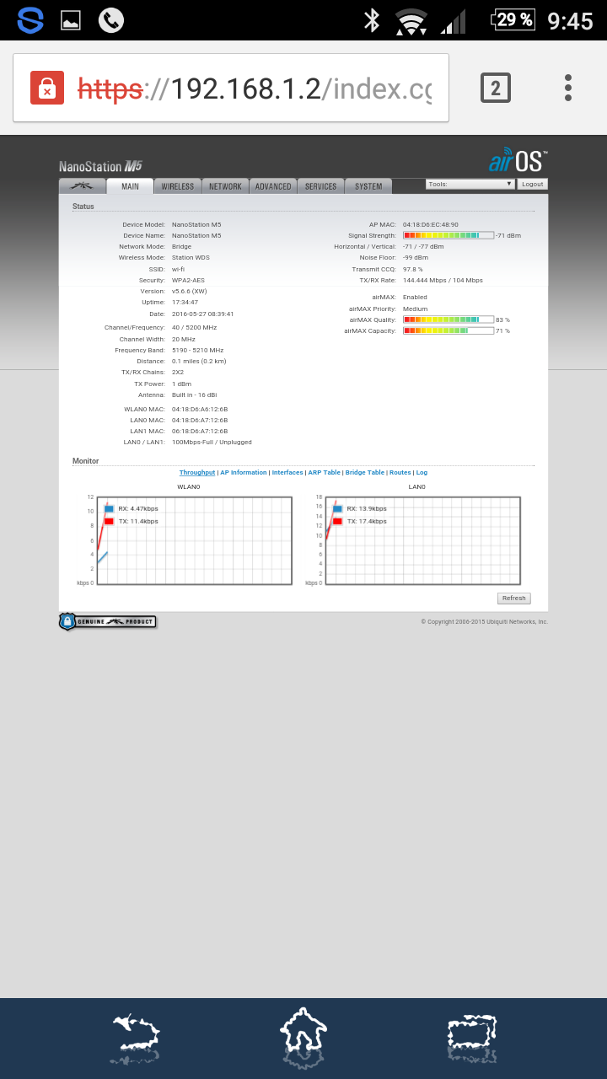Image resolution: width=607 pixels, height=1079 pixels.
Task: Tap the address bar URL
Action: [255, 88]
